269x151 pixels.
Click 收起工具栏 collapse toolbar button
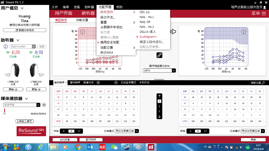pyautogui.click(x=25, y=121)
